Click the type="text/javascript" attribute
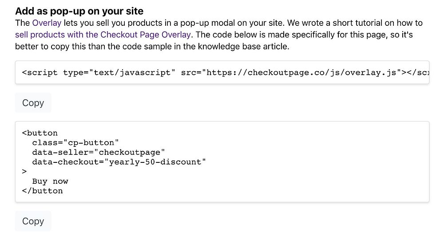The image size is (444, 234). tap(117, 73)
